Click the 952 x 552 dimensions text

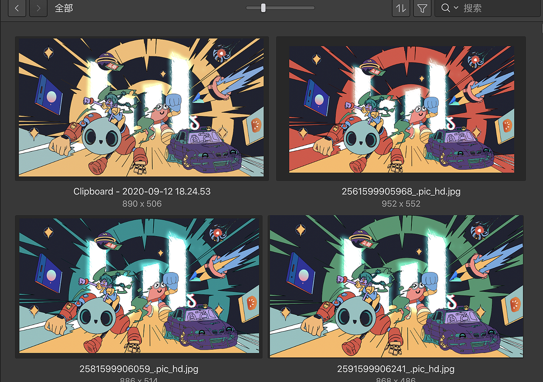click(x=401, y=204)
